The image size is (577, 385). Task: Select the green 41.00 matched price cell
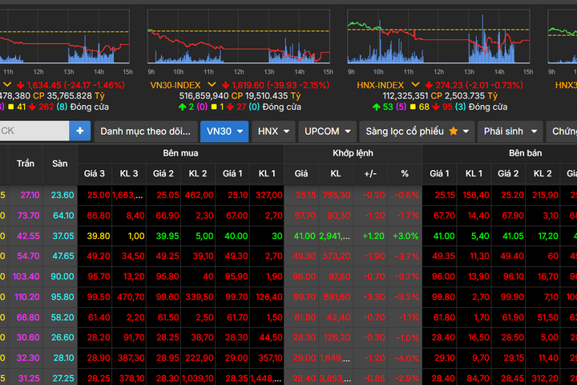click(x=304, y=236)
